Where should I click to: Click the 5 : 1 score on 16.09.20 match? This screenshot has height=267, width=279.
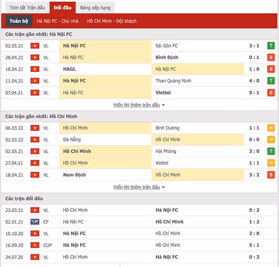pyautogui.click(x=254, y=245)
